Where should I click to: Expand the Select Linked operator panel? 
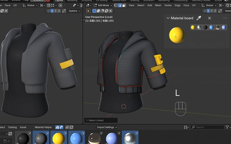coord(87,120)
